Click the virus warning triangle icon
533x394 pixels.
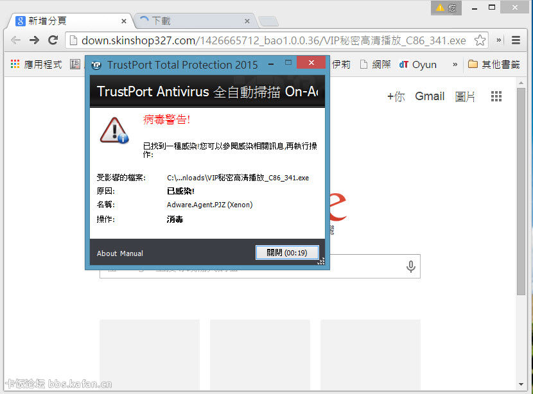point(114,130)
